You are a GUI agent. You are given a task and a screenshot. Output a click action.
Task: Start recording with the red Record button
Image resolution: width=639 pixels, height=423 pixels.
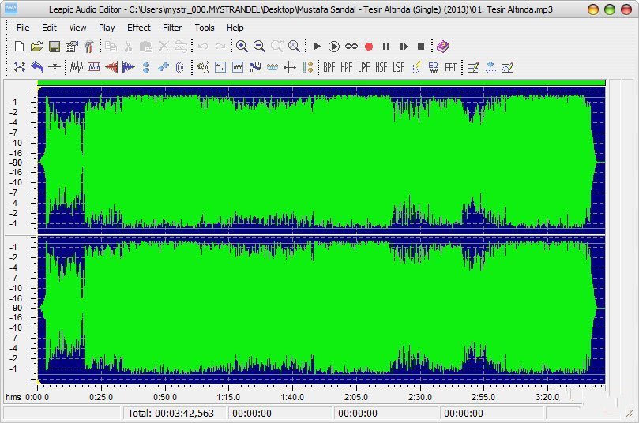coord(369,47)
